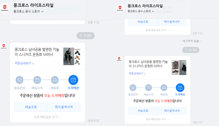Click 몽크로스 라이프스타일 title in left chat header

34,5
